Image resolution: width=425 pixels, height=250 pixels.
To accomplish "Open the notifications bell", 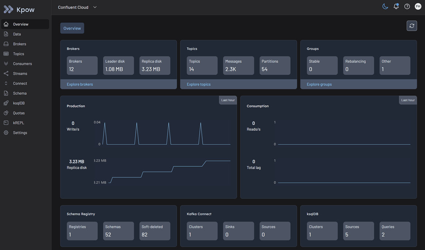I will pos(396,7).
